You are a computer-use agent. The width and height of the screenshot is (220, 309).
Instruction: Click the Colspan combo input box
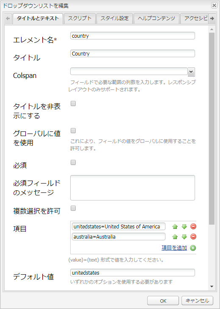129,71
